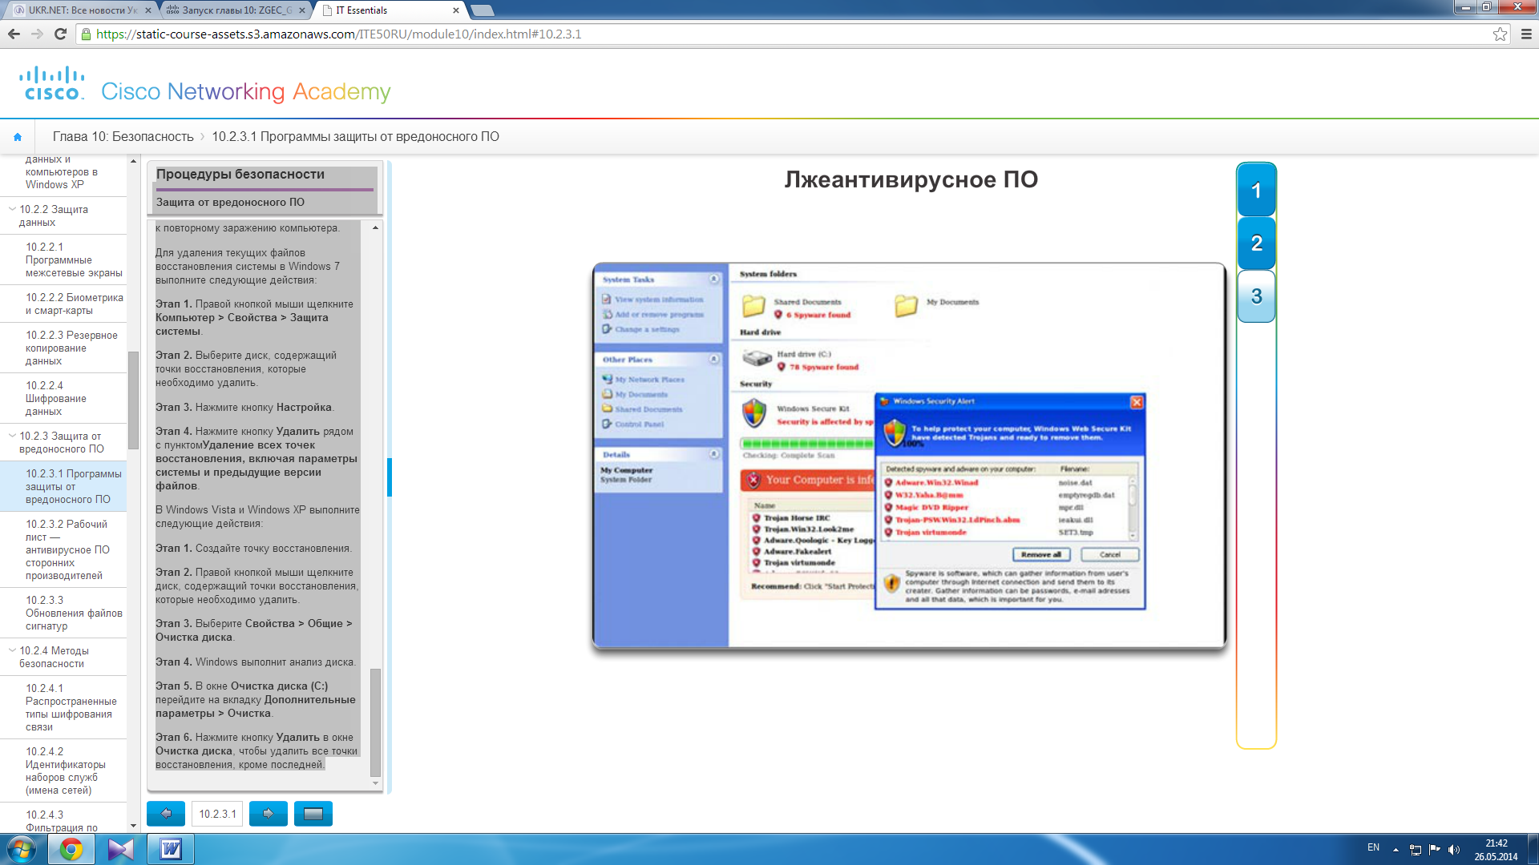The height and width of the screenshot is (865, 1539).
Task: Open the Chrome menu icon
Action: (x=1526, y=34)
